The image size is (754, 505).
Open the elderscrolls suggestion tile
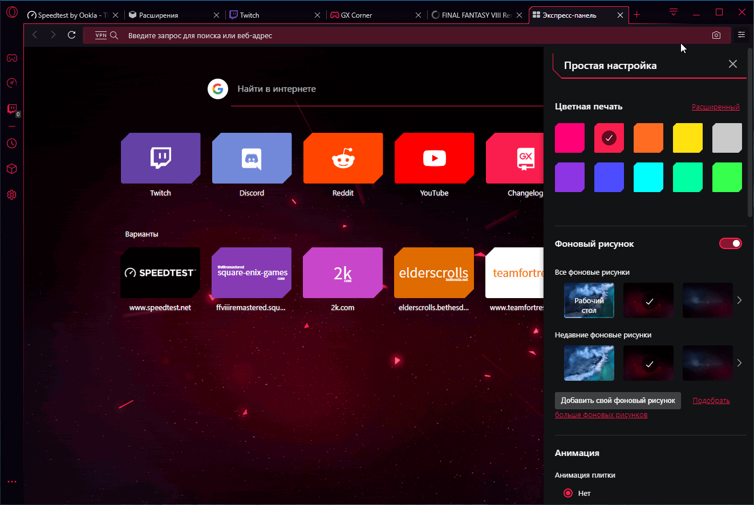(434, 272)
